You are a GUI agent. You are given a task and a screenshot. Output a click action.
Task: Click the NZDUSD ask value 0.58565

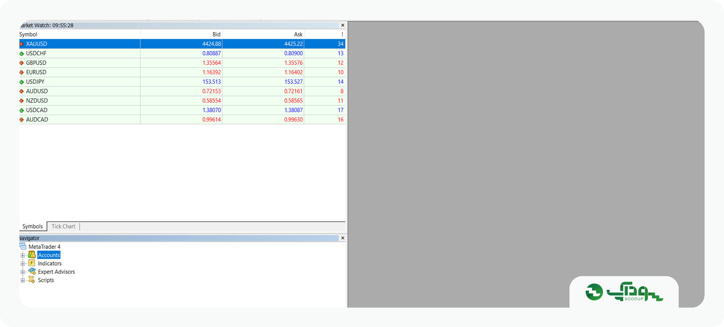(293, 101)
